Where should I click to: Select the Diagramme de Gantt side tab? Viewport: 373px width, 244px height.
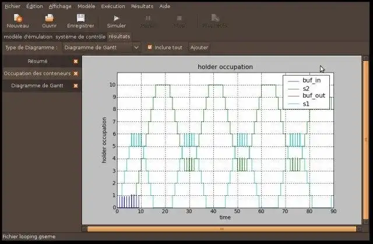click(37, 85)
